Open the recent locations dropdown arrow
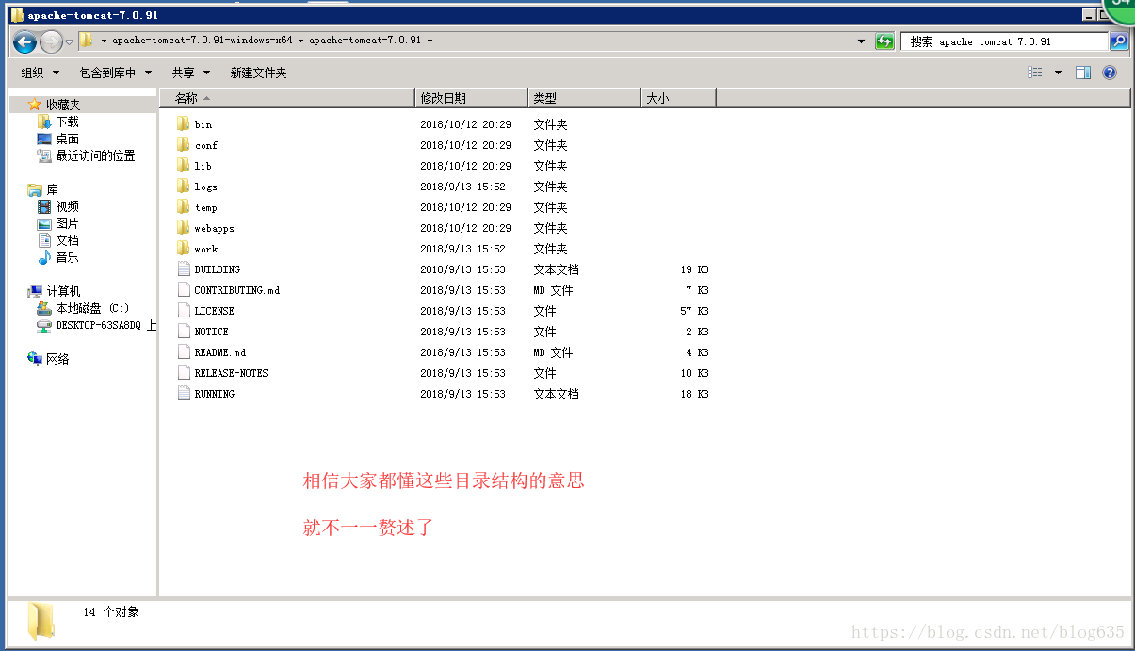This screenshot has width=1135, height=651. click(69, 41)
